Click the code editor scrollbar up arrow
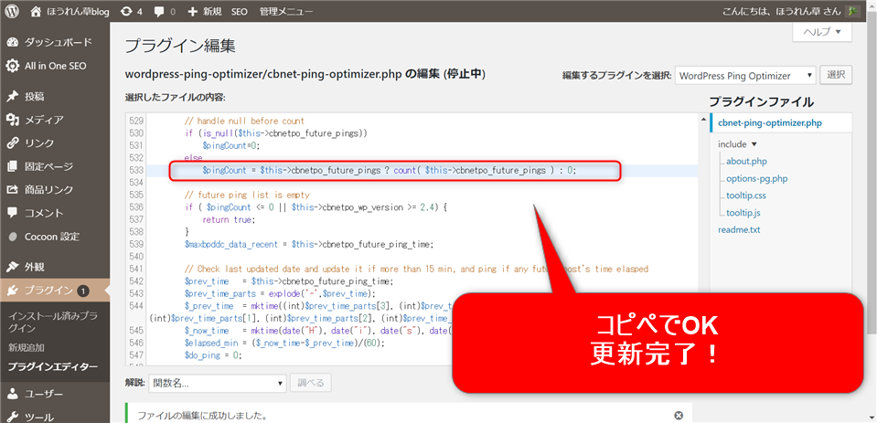The image size is (877, 423). point(702,119)
